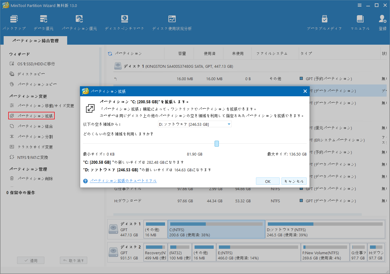Open the hamburger menu
390x274 pixels.
click(359, 5)
